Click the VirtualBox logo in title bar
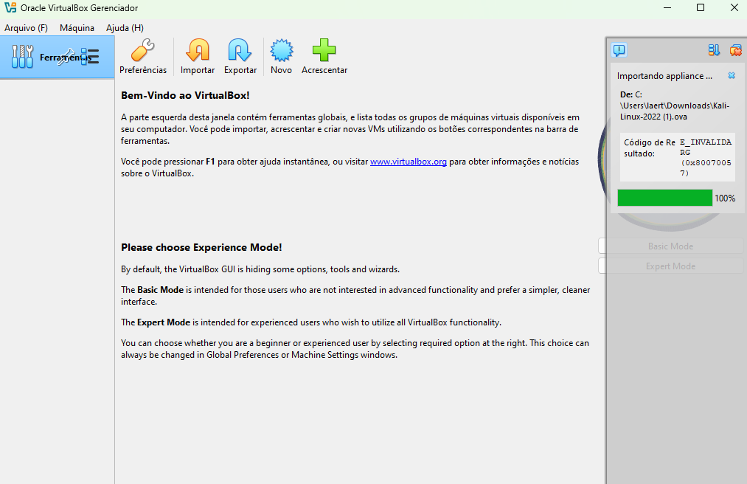 (10, 7)
